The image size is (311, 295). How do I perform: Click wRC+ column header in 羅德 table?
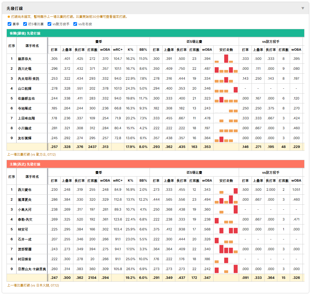(x=118, y=50)
